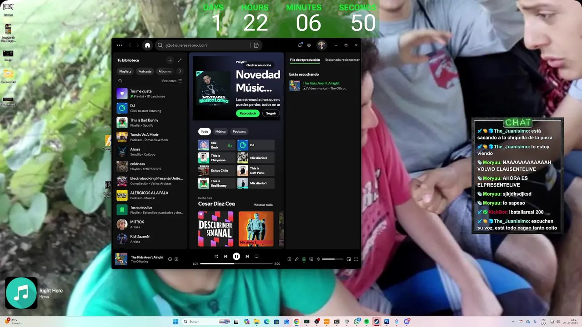Open the Now Playing view icon

coord(289,259)
